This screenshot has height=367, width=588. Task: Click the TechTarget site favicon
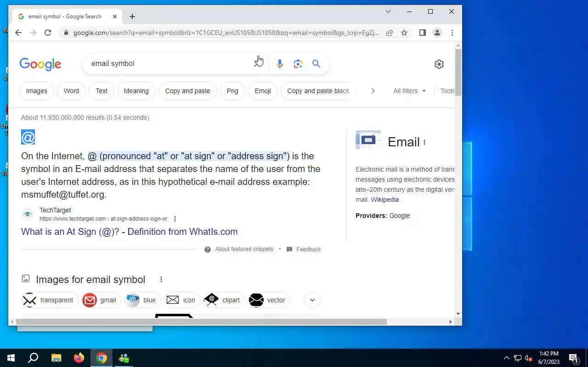(x=28, y=214)
